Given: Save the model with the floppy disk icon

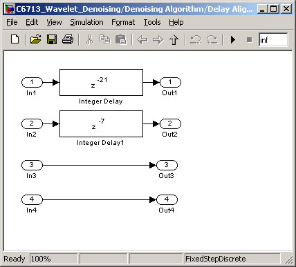Looking at the screenshot, I should click(52, 39).
